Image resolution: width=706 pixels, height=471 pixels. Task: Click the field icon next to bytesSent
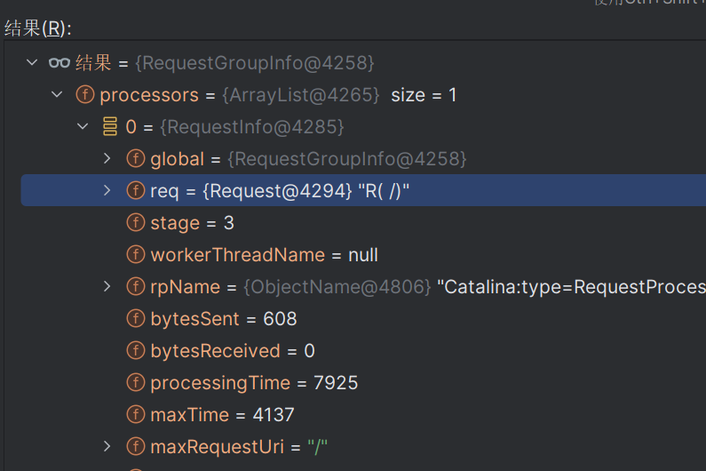[x=136, y=319]
